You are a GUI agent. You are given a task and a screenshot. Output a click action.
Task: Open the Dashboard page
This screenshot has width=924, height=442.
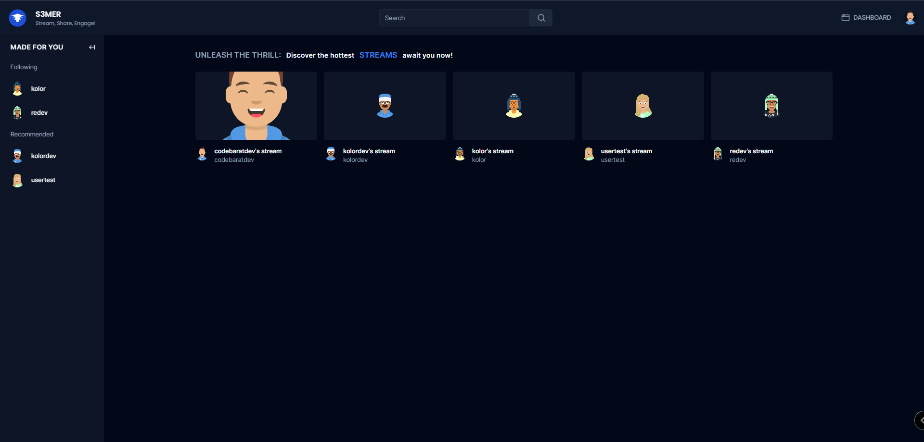click(866, 18)
